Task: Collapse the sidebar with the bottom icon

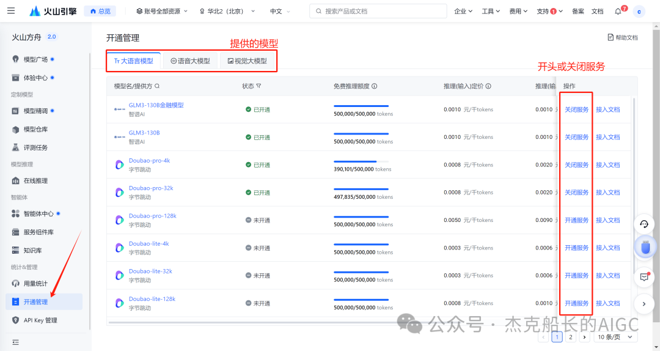Action: (x=15, y=342)
